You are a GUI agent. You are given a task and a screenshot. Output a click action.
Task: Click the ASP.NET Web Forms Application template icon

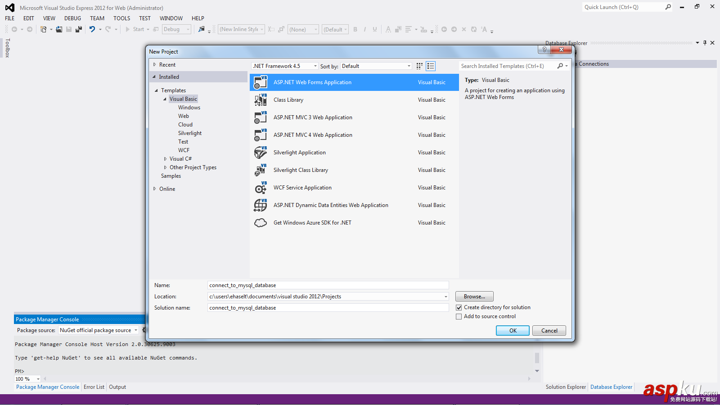(261, 82)
